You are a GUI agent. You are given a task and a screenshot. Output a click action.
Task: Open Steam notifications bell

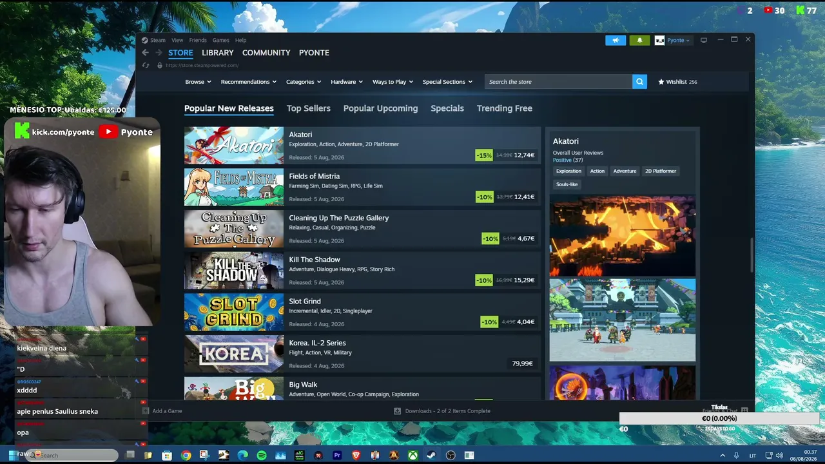[x=639, y=40]
